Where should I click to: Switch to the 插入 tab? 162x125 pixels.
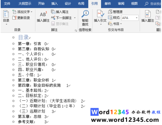coord(55,4)
